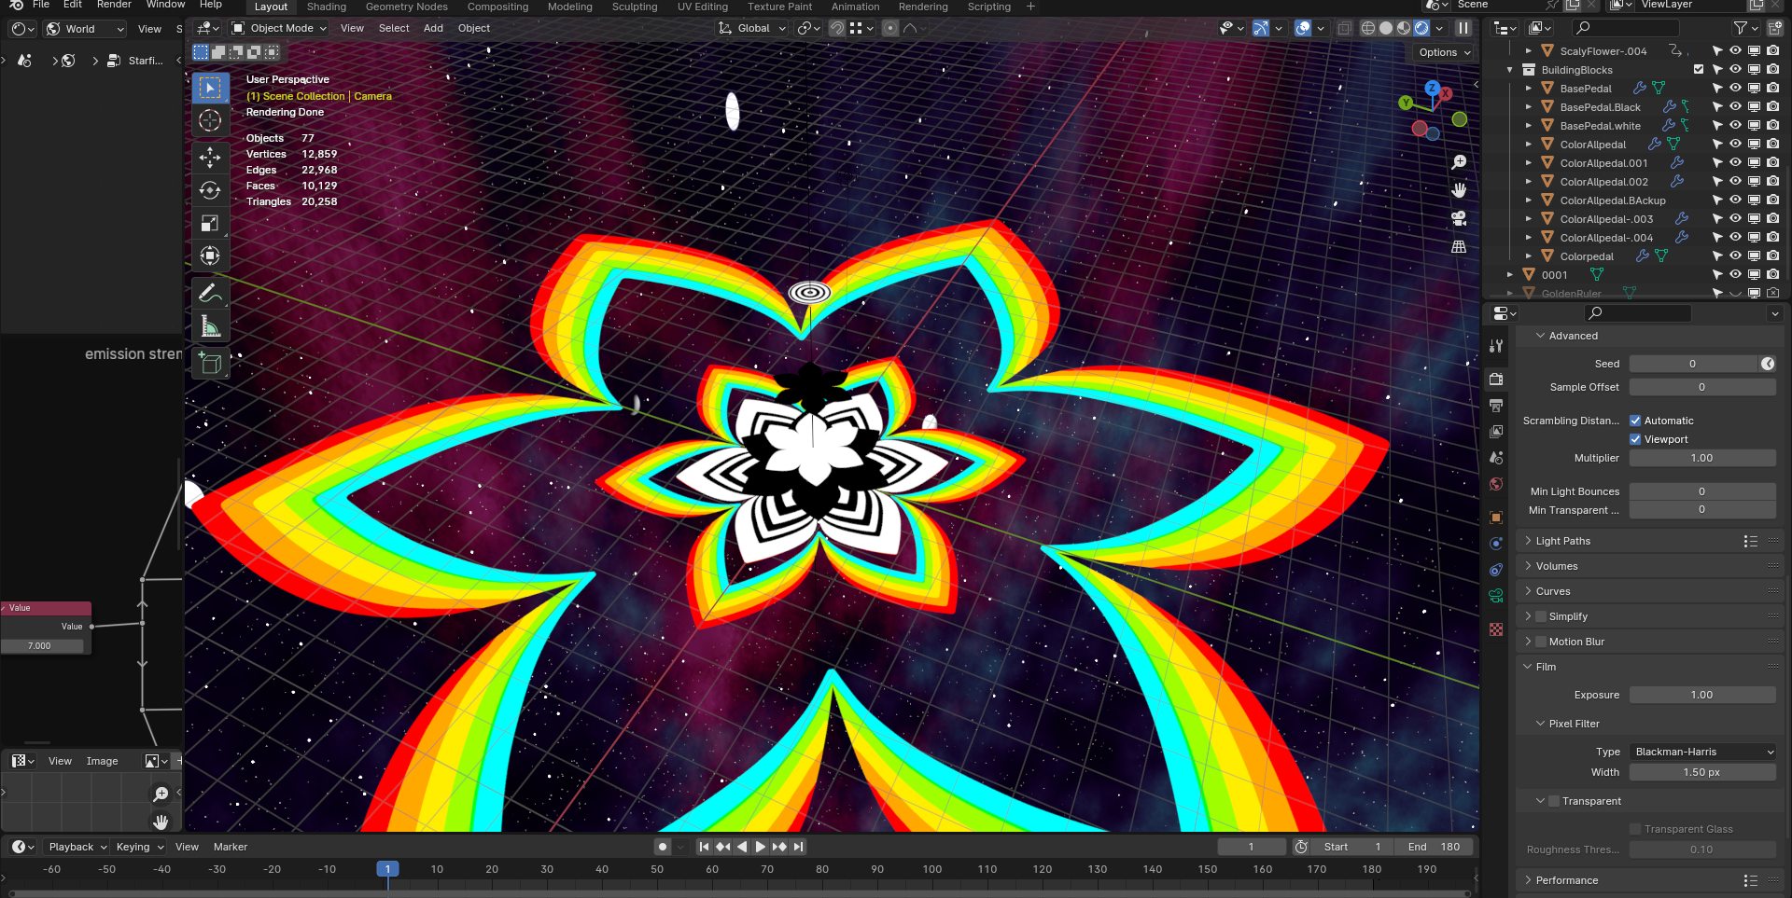Switch viewport to orthographic/perspective grid icon
1792x898 pixels.
coord(1459,247)
